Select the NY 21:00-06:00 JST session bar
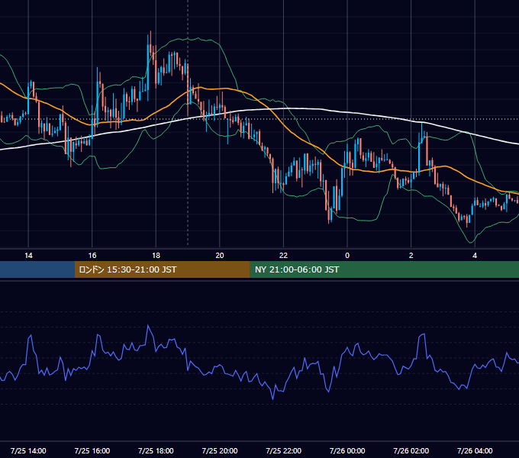 (x=384, y=269)
